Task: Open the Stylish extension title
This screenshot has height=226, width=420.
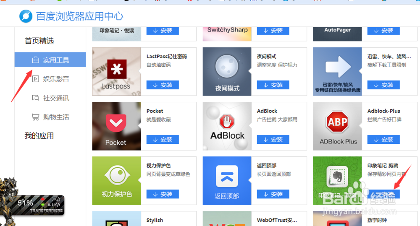Action: (155, 220)
